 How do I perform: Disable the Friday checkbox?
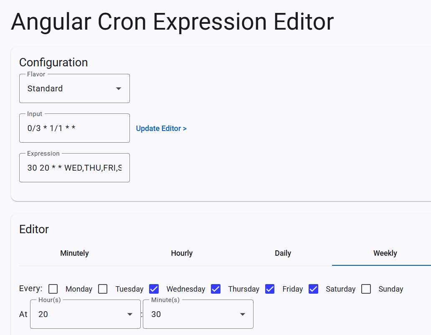pyautogui.click(x=270, y=289)
